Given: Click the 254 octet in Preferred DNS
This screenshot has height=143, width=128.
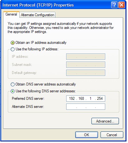Looking at the screenshot, I should coord(100,99).
